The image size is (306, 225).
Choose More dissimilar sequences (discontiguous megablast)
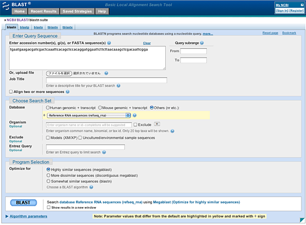coord(48,175)
